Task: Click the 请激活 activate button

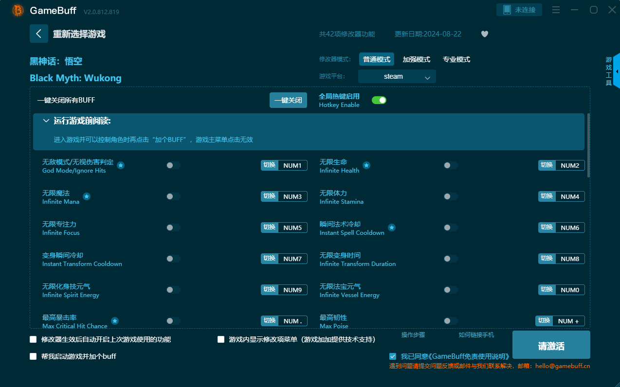Action: point(551,345)
